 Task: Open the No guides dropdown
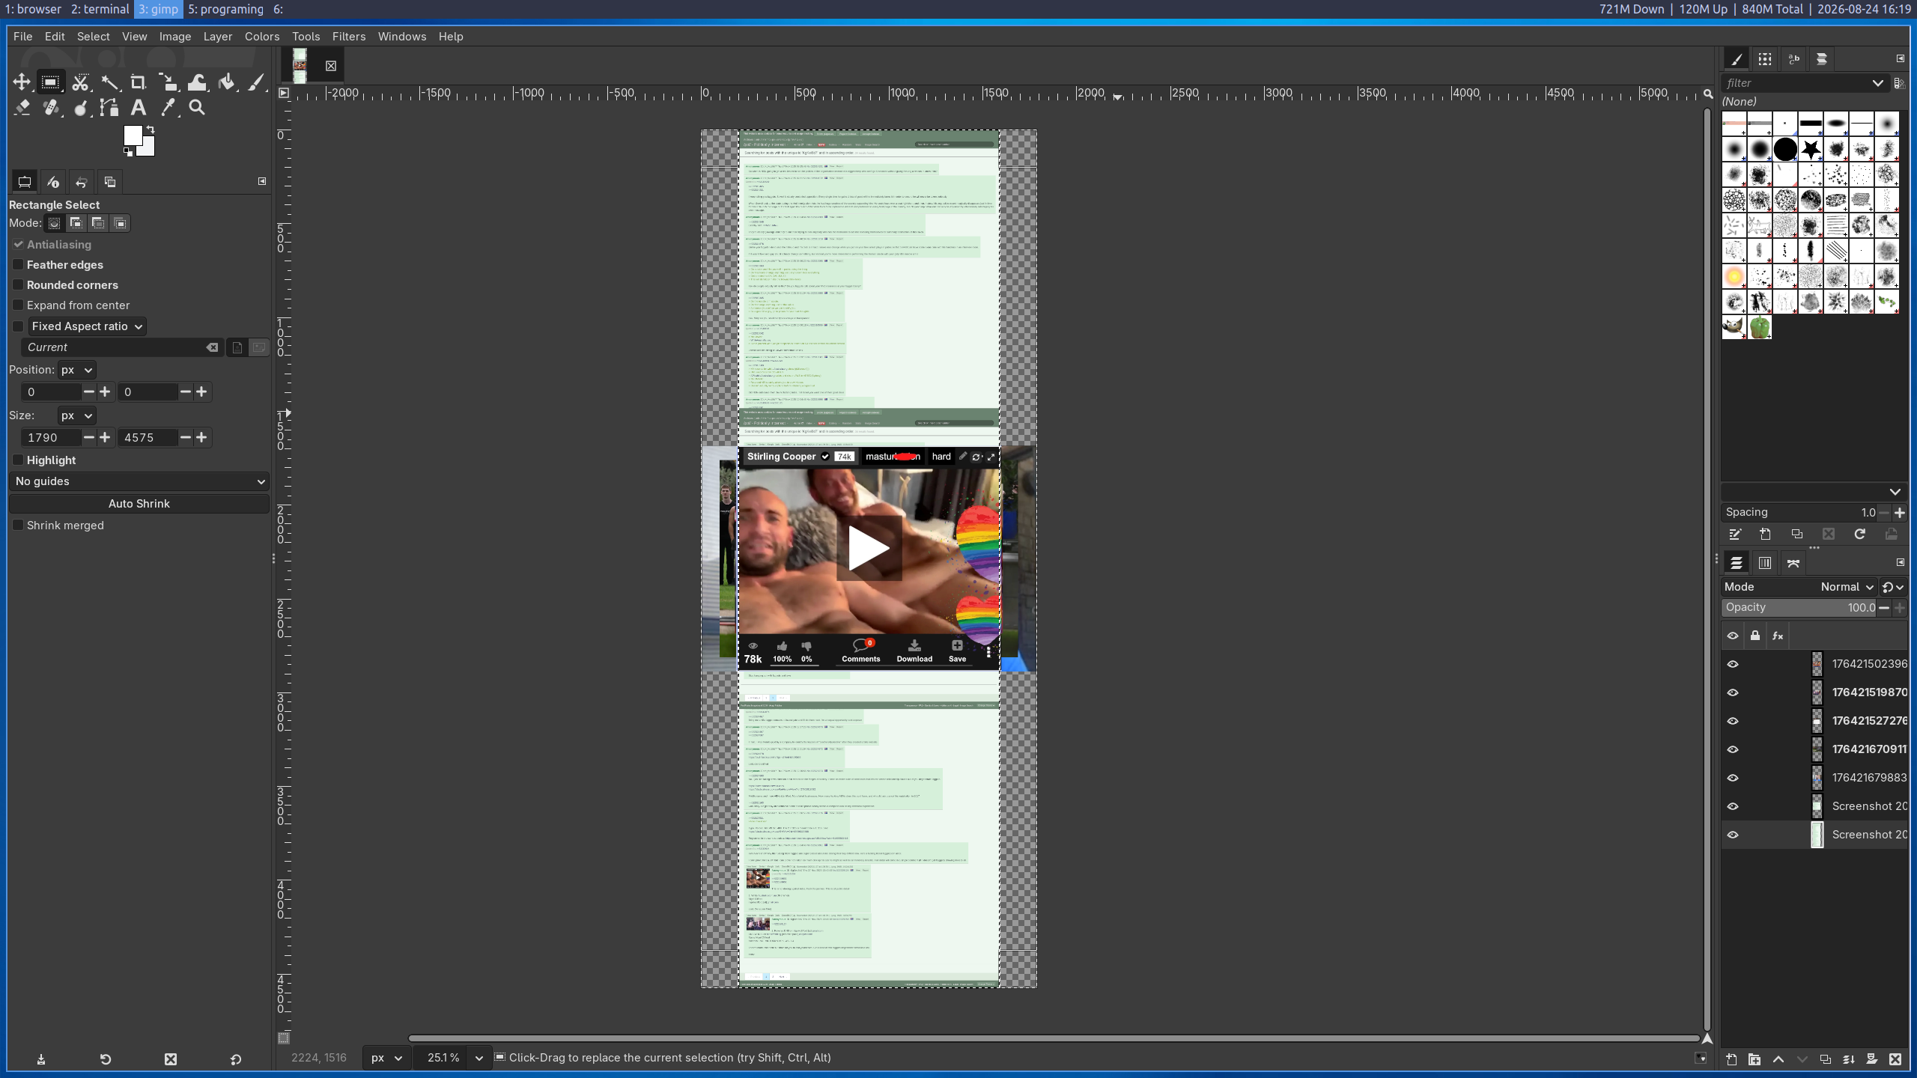coord(139,481)
